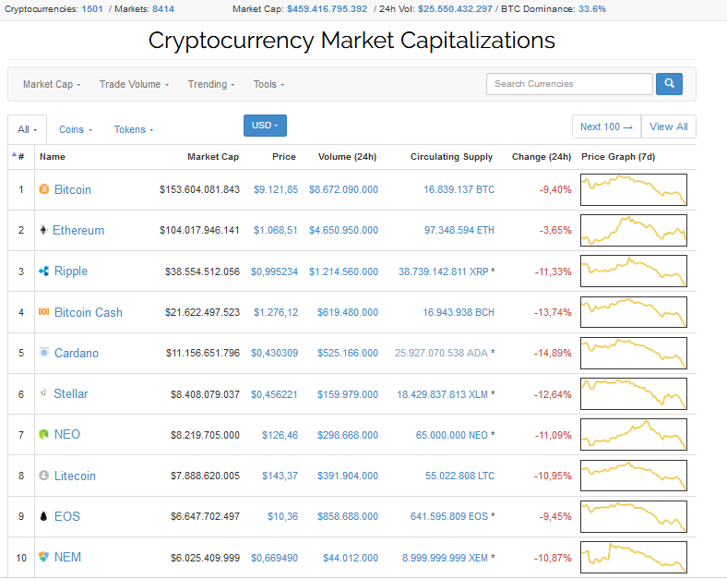Open Stellar's 7-day price graph

click(x=633, y=394)
